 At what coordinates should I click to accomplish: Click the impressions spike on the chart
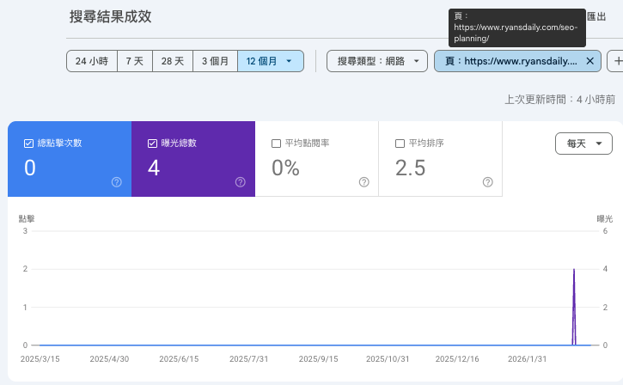574,270
